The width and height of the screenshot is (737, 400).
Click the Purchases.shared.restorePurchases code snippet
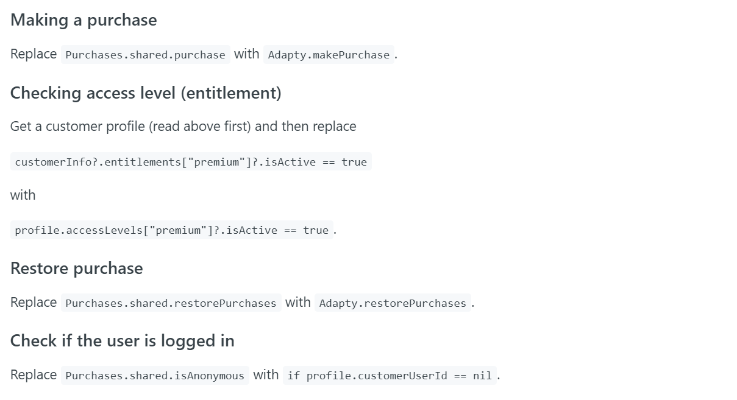(x=171, y=303)
